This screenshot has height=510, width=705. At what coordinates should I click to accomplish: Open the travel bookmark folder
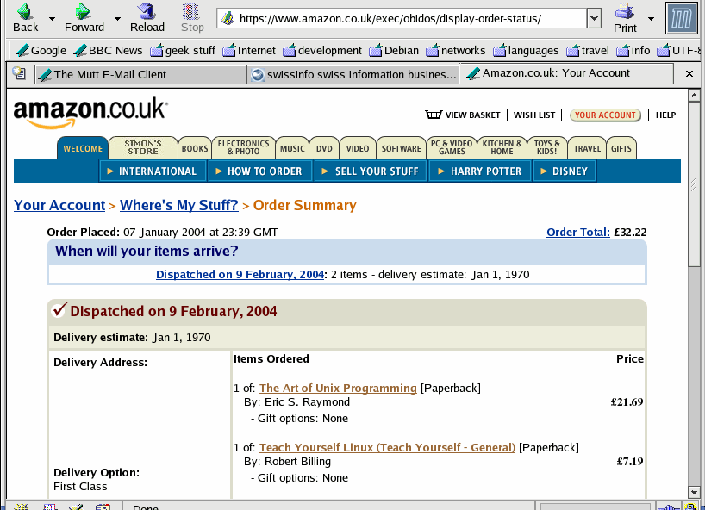(588, 50)
